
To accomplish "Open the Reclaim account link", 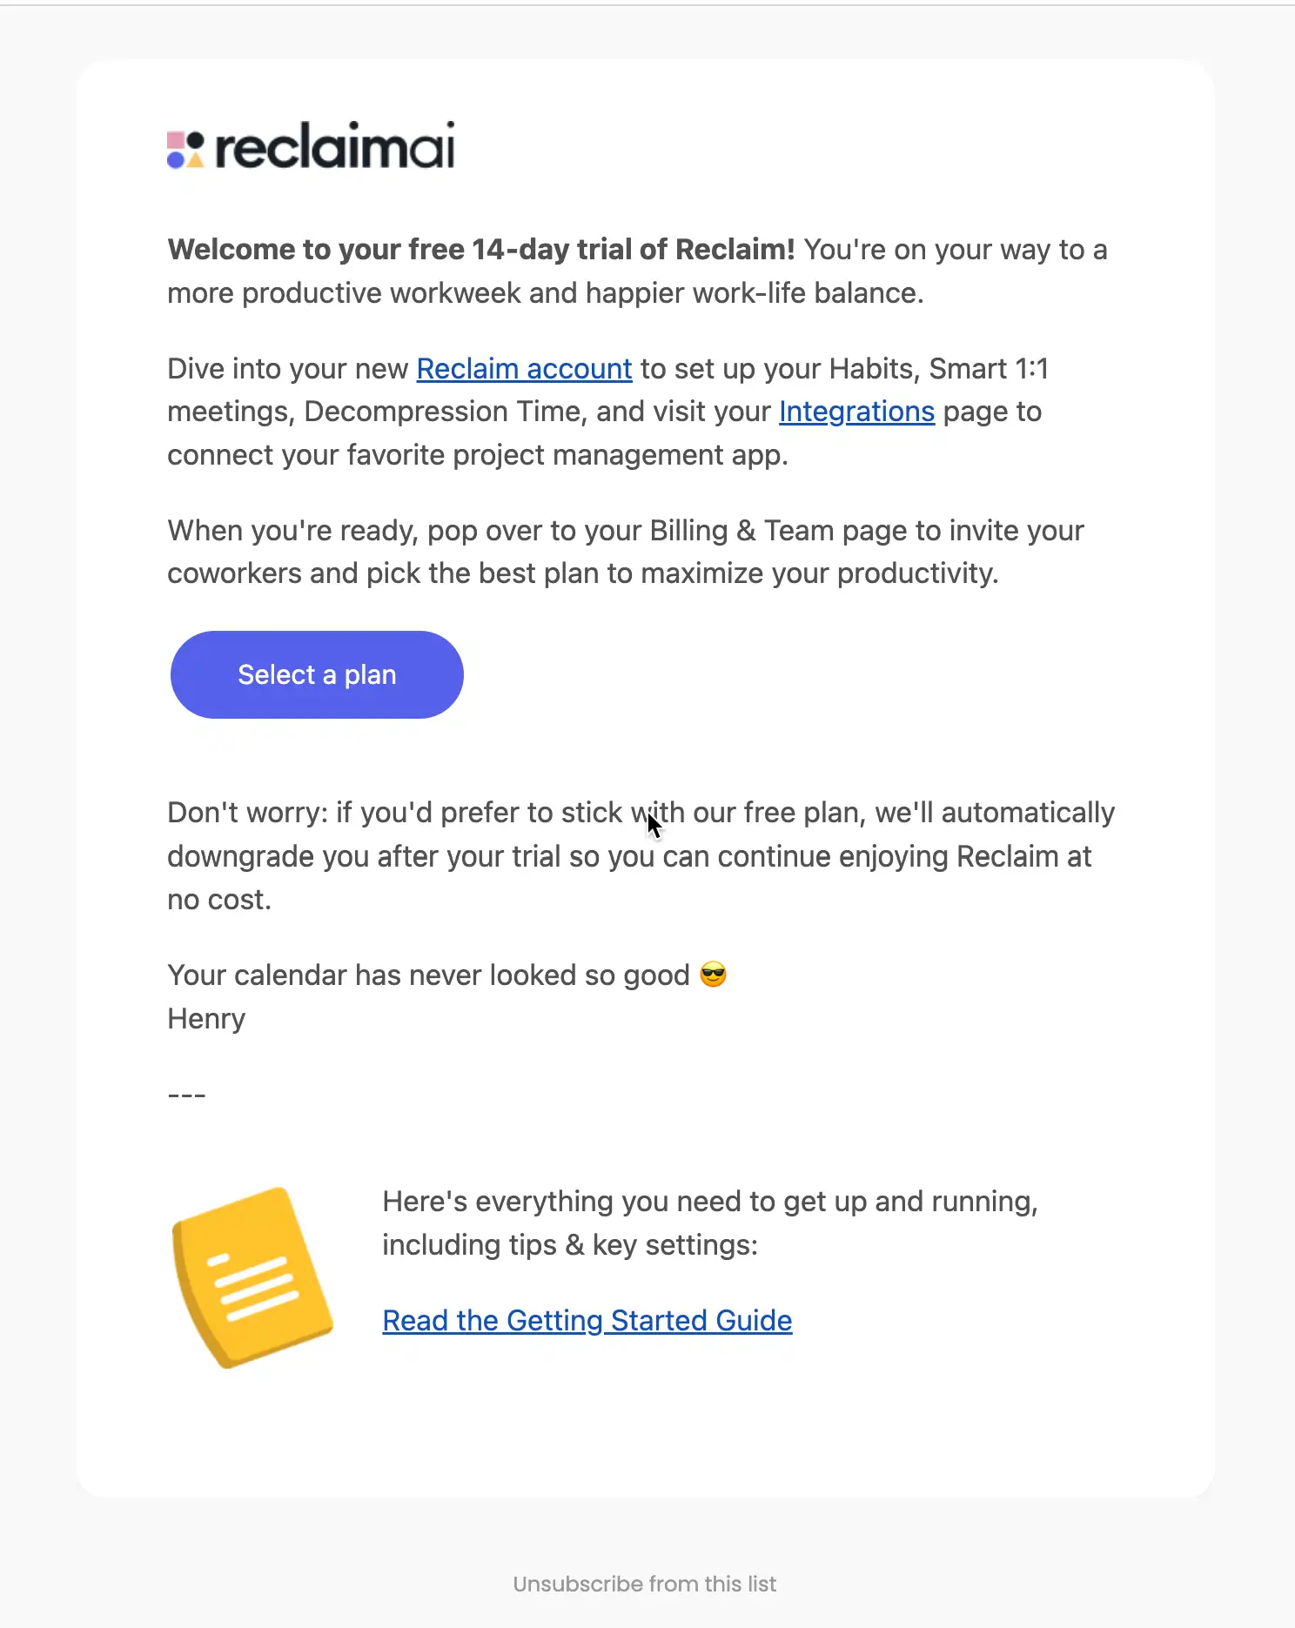I will [523, 369].
